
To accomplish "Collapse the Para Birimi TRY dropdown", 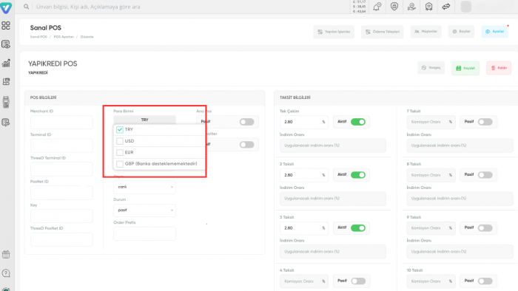I will [x=144, y=120].
